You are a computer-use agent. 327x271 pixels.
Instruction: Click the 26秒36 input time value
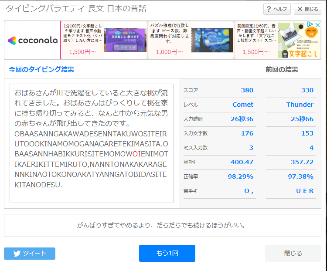click(242, 119)
